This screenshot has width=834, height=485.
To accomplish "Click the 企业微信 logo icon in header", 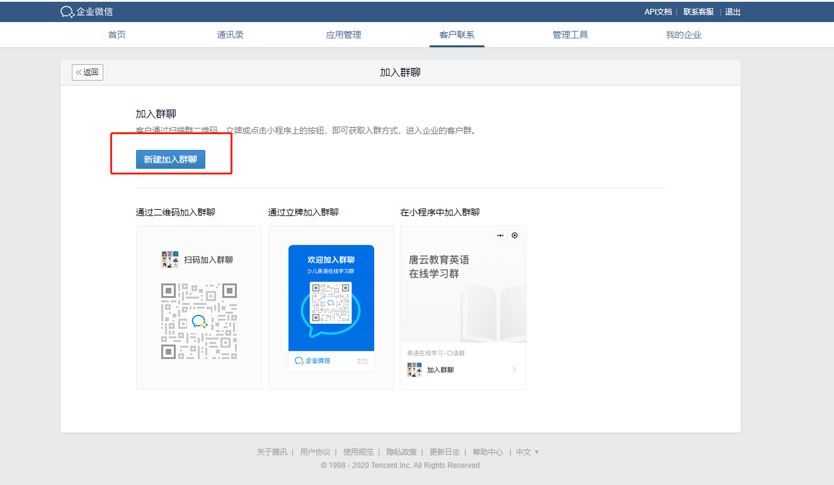I will click(67, 12).
